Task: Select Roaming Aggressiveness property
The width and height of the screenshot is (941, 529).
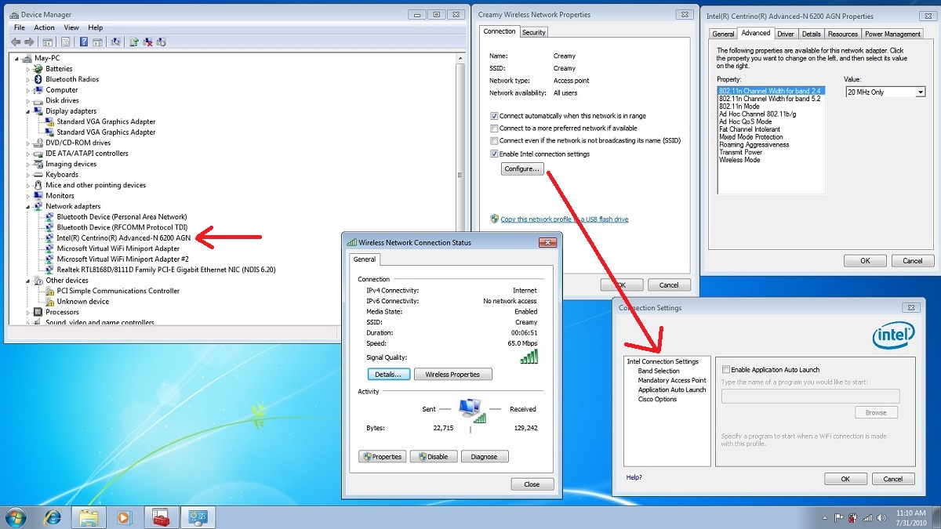Action: tap(754, 145)
